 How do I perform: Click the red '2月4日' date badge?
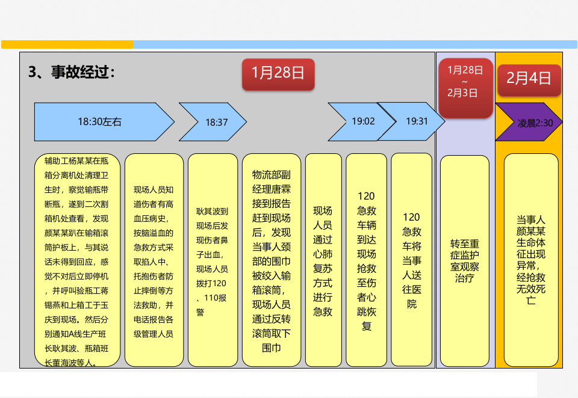click(529, 80)
